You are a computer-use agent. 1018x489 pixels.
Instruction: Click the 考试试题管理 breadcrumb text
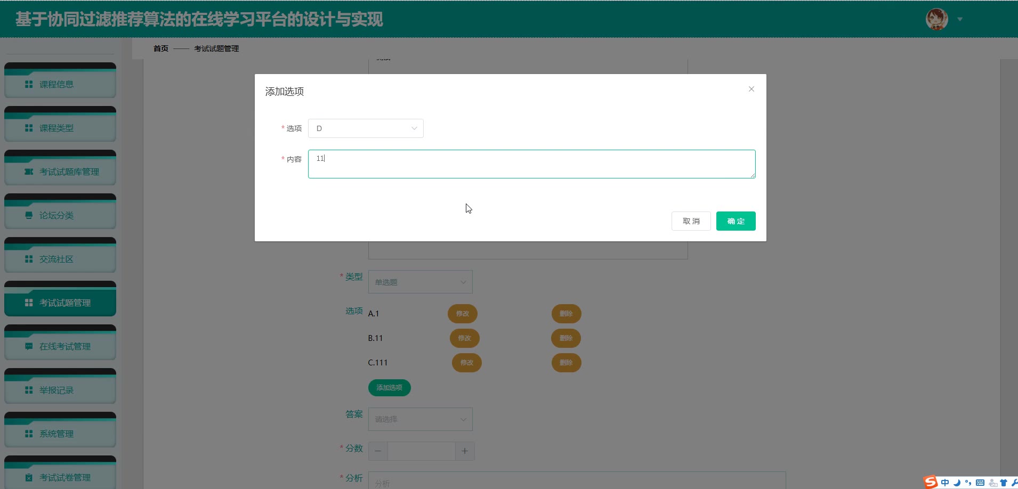click(x=216, y=48)
